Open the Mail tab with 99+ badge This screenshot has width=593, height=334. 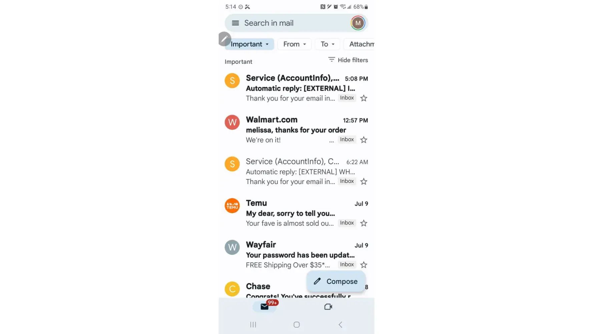pyautogui.click(x=265, y=306)
